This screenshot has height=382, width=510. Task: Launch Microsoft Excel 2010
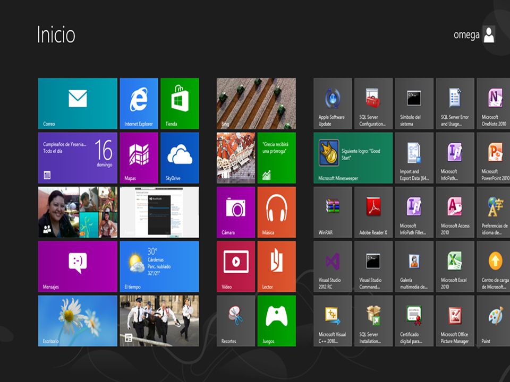(455, 266)
